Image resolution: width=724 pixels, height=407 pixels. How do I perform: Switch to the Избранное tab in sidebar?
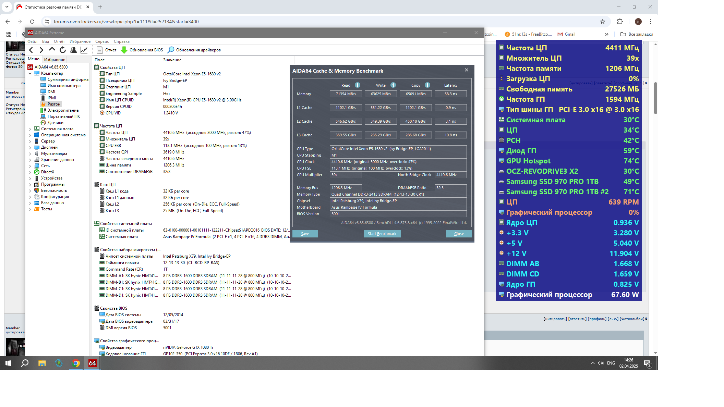(55, 59)
